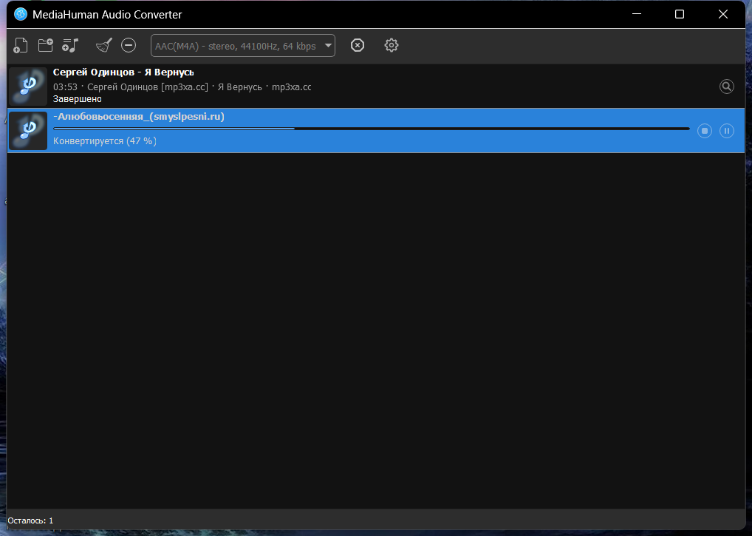Click the add file icon in toolbar
The image size is (752, 536).
pos(21,46)
